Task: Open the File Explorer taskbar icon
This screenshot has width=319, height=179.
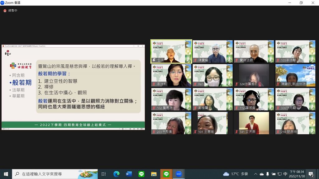Action: (154, 174)
